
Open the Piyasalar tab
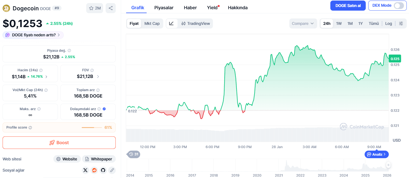click(x=164, y=8)
